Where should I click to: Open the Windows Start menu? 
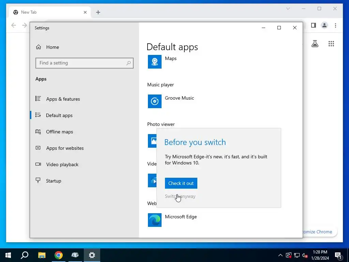8,255
